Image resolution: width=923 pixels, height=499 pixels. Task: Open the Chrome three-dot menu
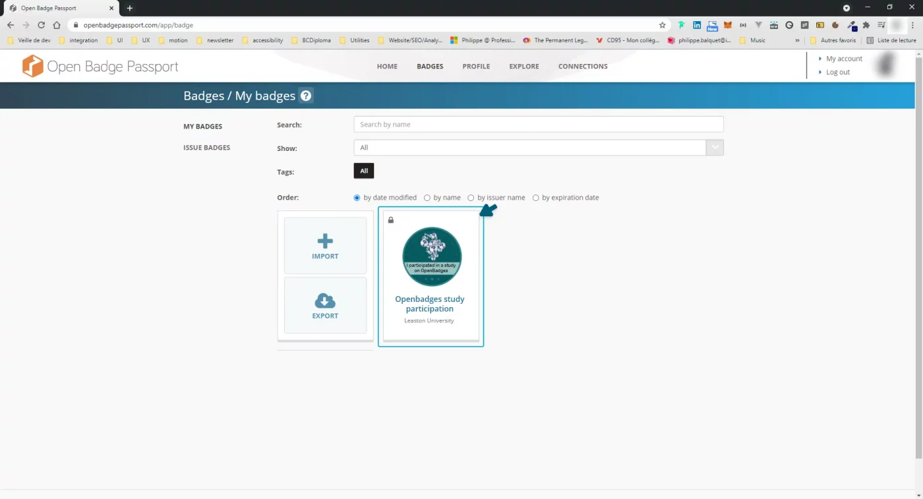[x=912, y=25]
